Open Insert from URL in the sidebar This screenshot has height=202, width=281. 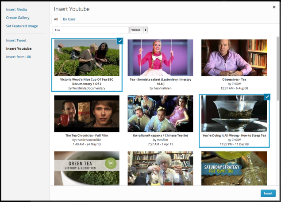click(19, 57)
